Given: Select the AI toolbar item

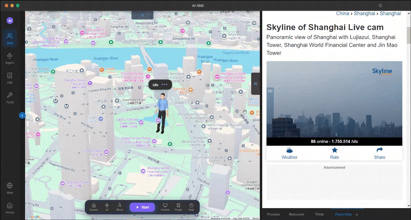Looking at the screenshot, I should (107, 207).
